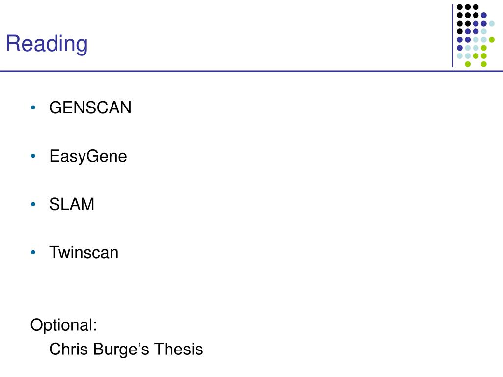
Task: Click the vertical purple line beside dot pattern
Action: coord(452,35)
